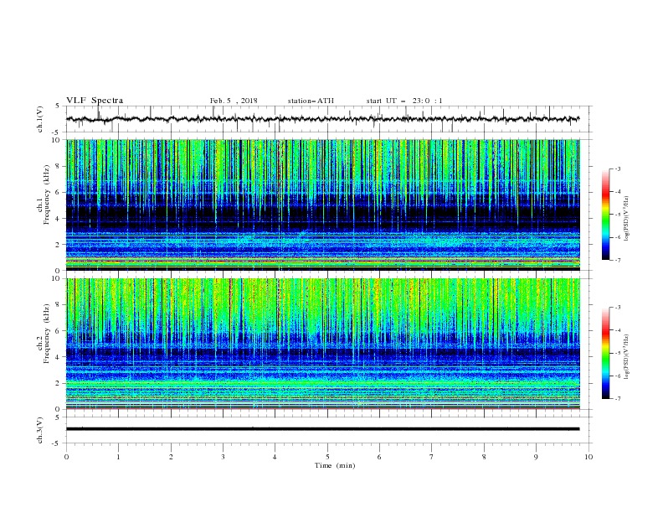This screenshot has height=513, width=663.
Task: Click the "Time (min)" axis label
Action: (x=335, y=465)
